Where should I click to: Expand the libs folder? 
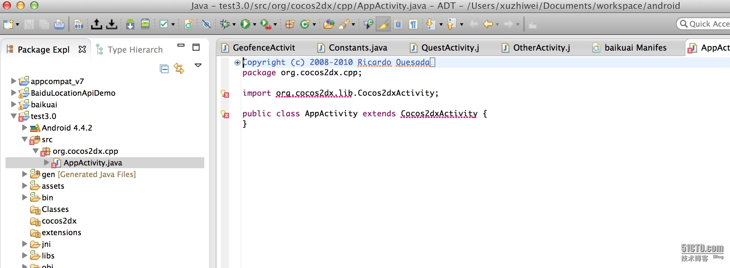(24, 255)
